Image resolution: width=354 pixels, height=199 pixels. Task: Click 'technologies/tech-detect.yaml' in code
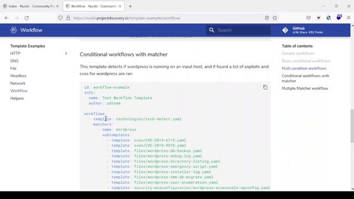click(149, 119)
